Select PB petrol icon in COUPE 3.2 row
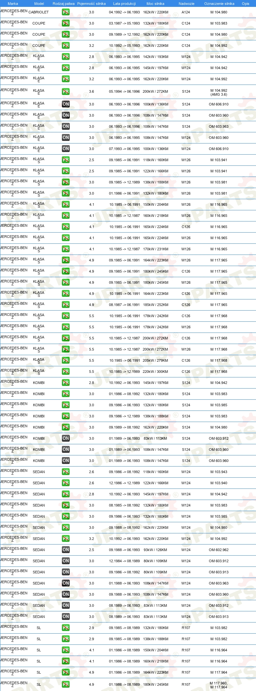 [x=66, y=46]
